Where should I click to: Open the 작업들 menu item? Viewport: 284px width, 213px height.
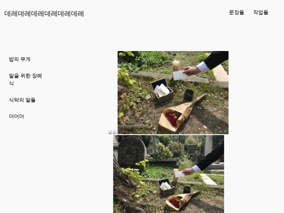[x=261, y=12]
